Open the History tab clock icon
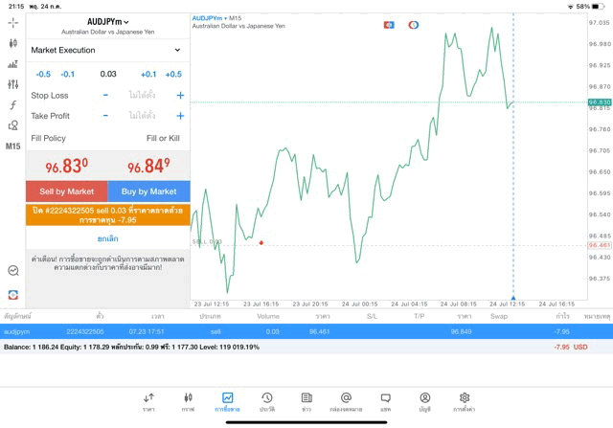 pos(266,401)
